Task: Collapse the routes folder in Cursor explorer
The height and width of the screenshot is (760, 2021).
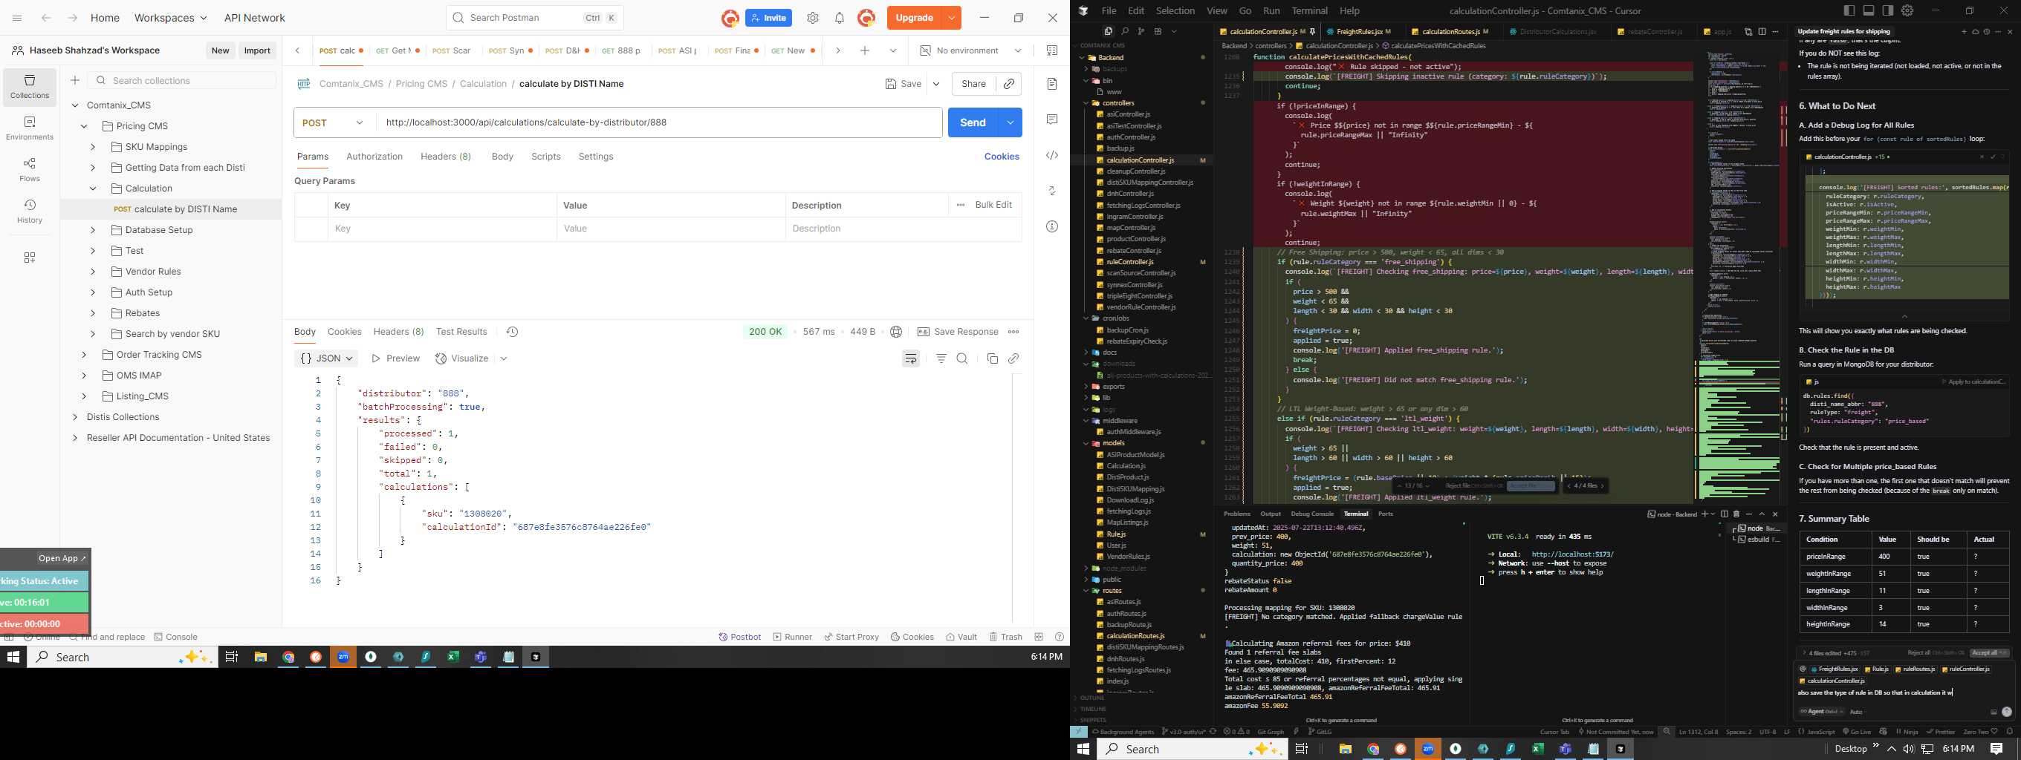Action: pos(1086,591)
